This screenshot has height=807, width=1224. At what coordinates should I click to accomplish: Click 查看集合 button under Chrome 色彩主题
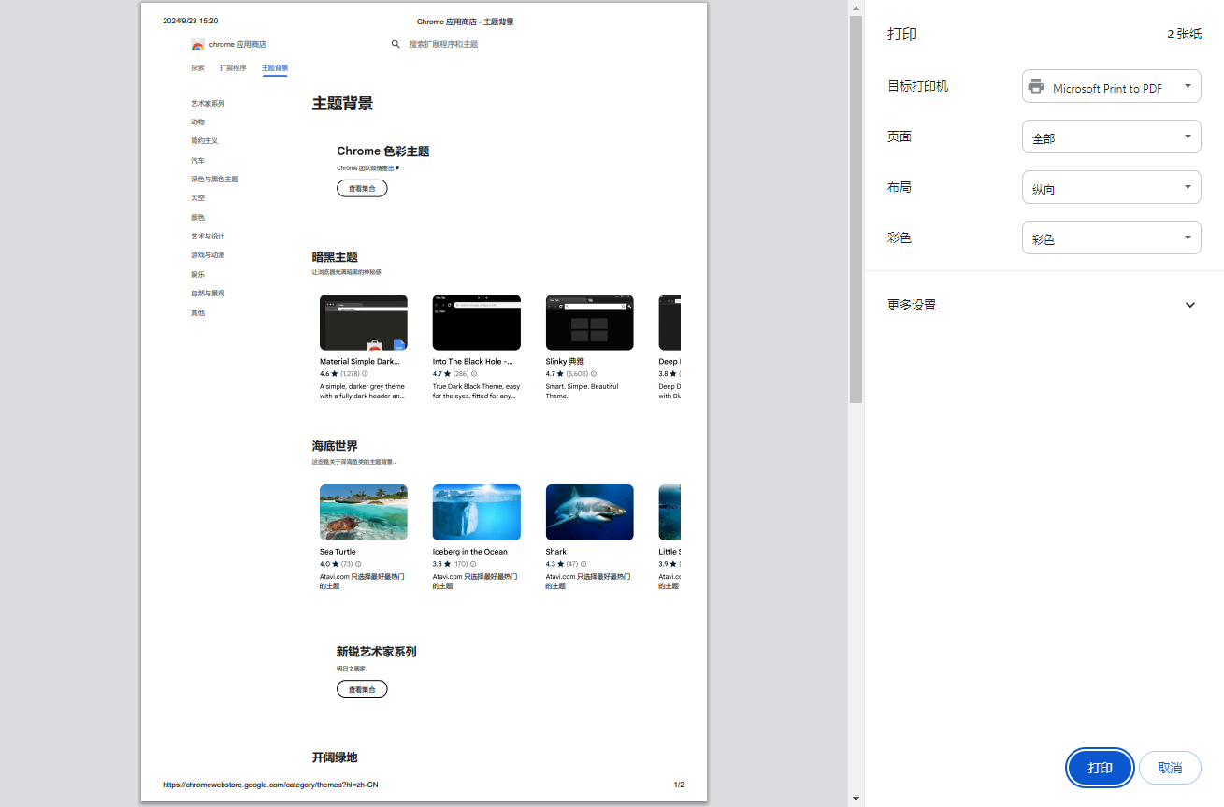[362, 188]
